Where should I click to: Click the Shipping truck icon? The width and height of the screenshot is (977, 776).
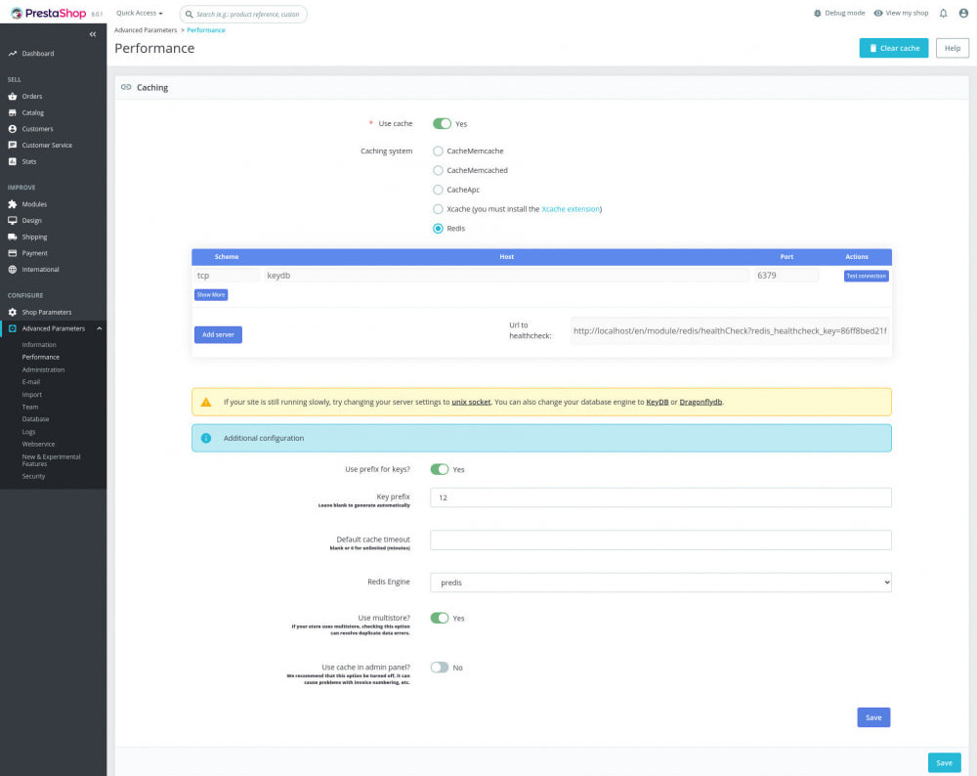pos(13,237)
